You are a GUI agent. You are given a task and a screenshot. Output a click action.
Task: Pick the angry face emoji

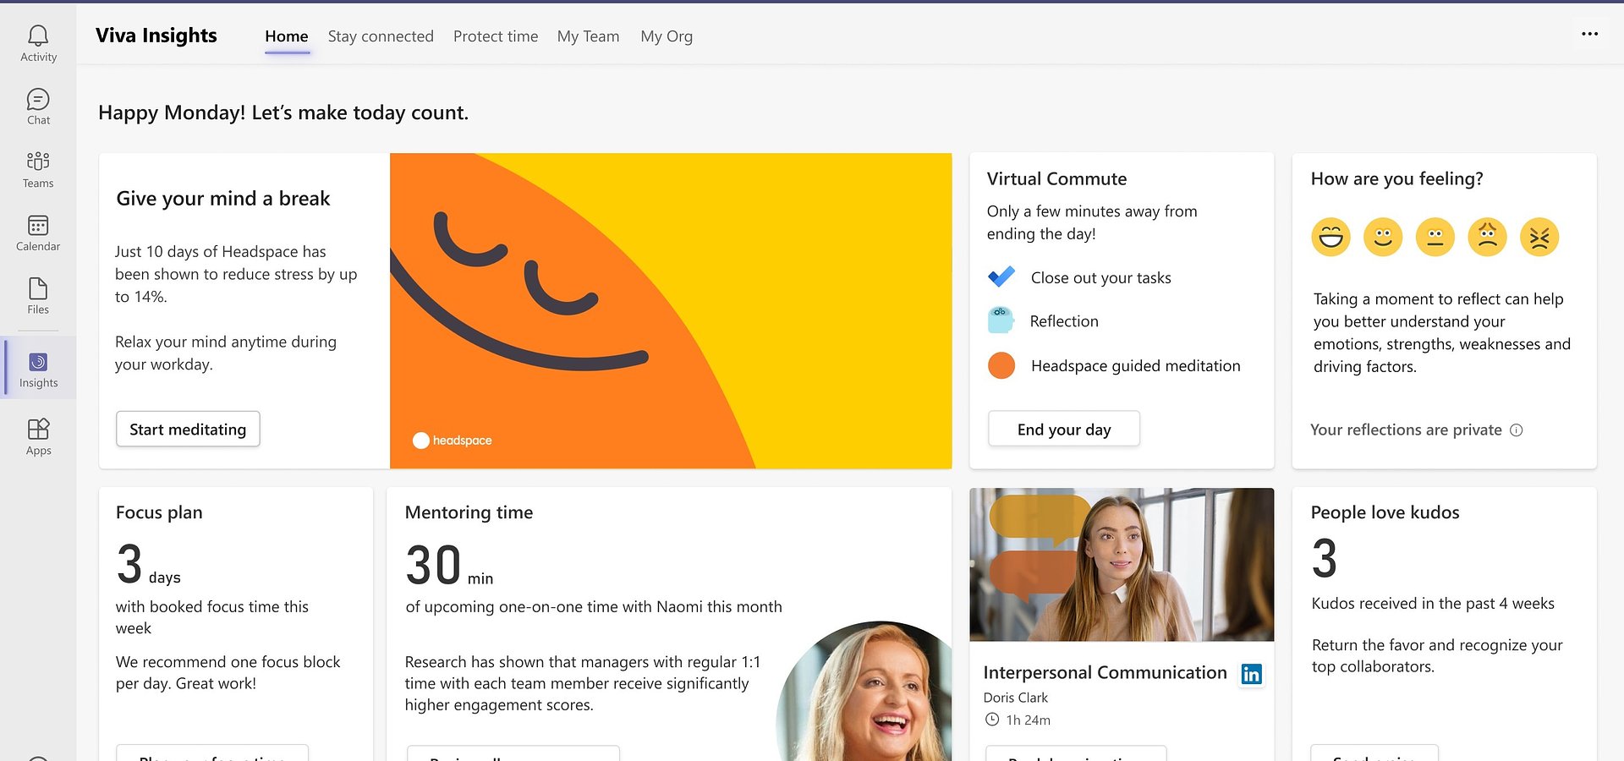1539,237
